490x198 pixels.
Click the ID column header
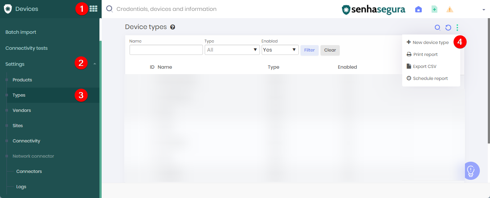152,67
